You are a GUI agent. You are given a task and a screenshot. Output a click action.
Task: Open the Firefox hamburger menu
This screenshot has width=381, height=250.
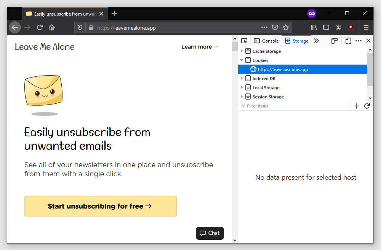point(366,27)
